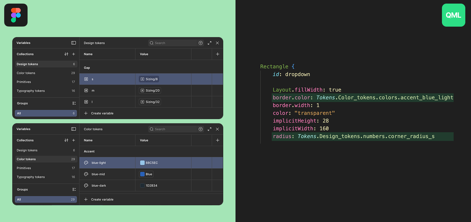This screenshot has width=471, height=222.
Task: Click the Figma logo icon
Action: 16,15
